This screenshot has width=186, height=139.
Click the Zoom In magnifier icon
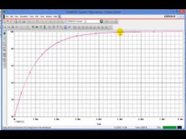(5, 27)
